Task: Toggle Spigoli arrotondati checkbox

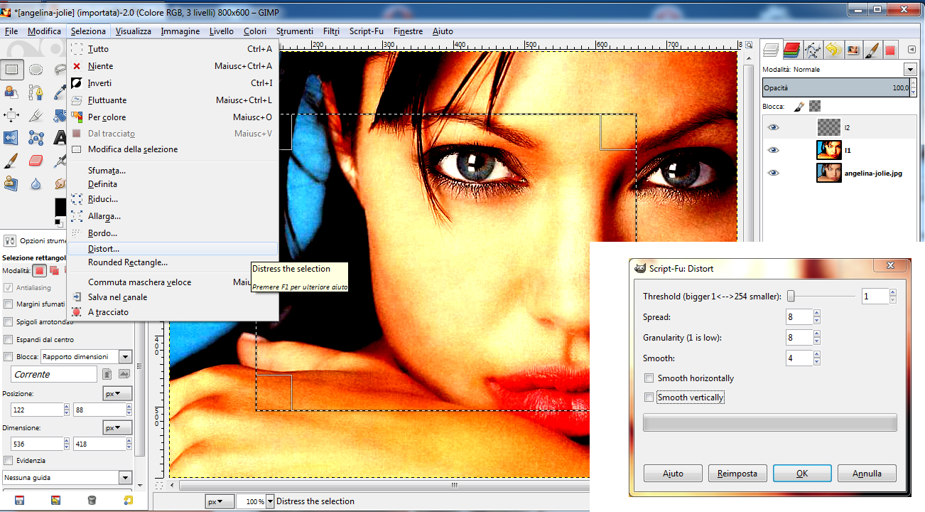Action: point(9,322)
